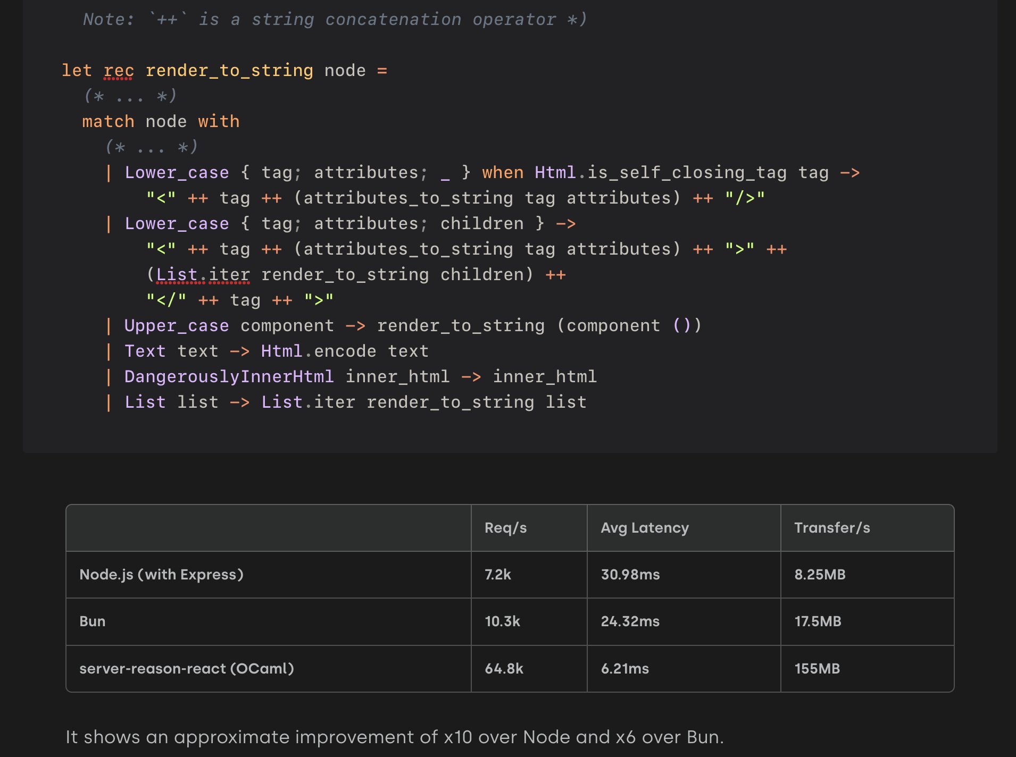Screen dimensions: 1016x757
Task: Click the "Note: `++` is a string concatenation operator" comment
Action: pyautogui.click(x=335, y=19)
